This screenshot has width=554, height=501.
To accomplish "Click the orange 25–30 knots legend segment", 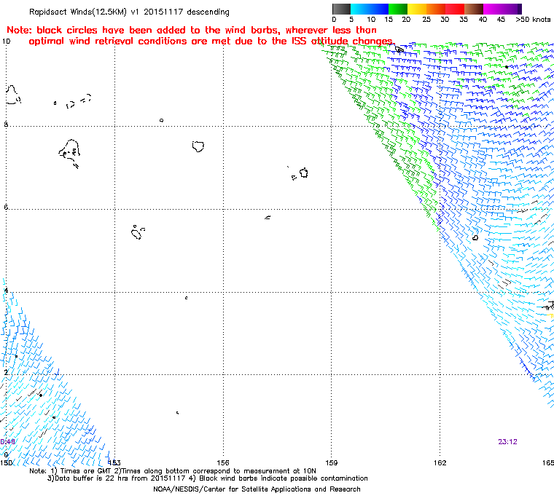I will tap(436, 9).
